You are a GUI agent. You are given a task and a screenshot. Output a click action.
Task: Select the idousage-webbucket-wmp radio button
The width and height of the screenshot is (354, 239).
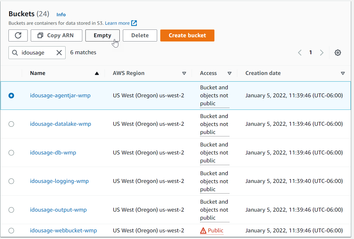tap(11, 230)
